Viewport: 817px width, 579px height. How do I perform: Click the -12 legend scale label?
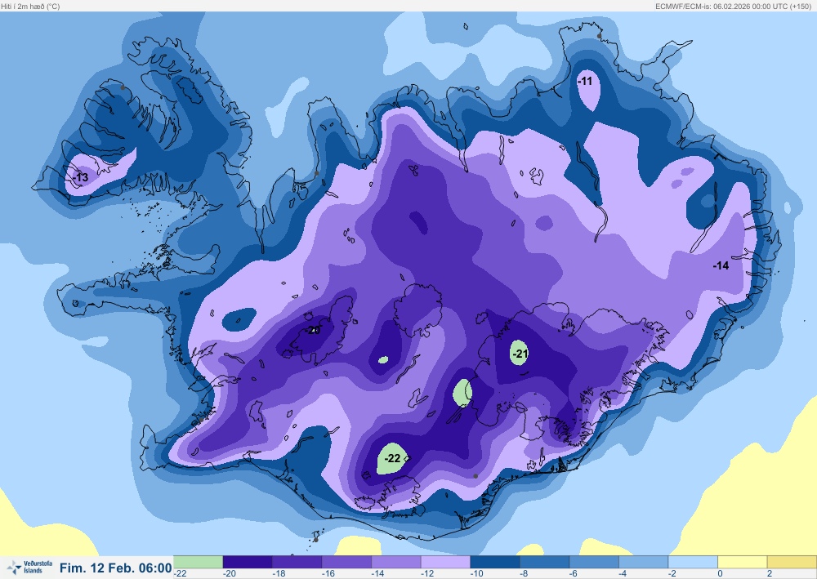426,574
